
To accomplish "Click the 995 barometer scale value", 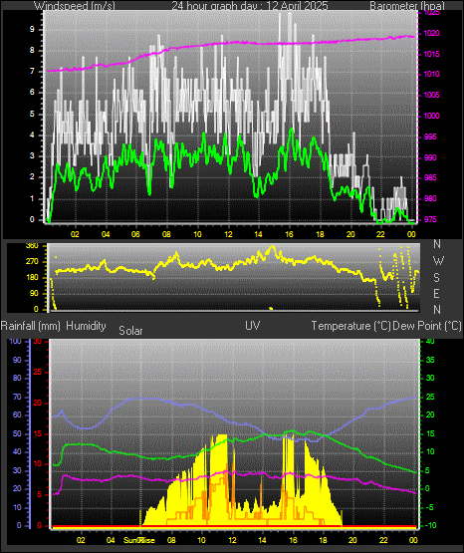I will point(430,137).
